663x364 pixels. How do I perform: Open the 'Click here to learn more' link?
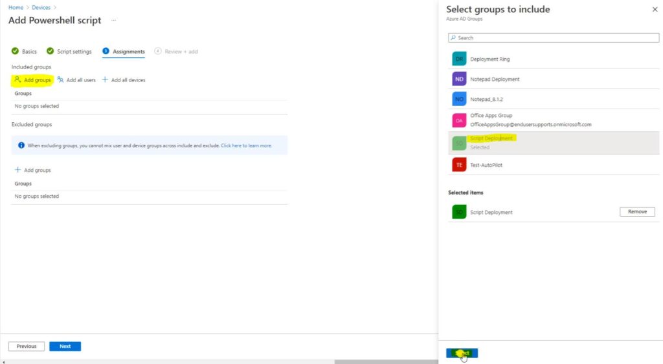coord(246,145)
